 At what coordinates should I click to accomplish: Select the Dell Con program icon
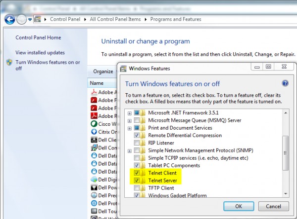pyautogui.click(x=94, y=147)
